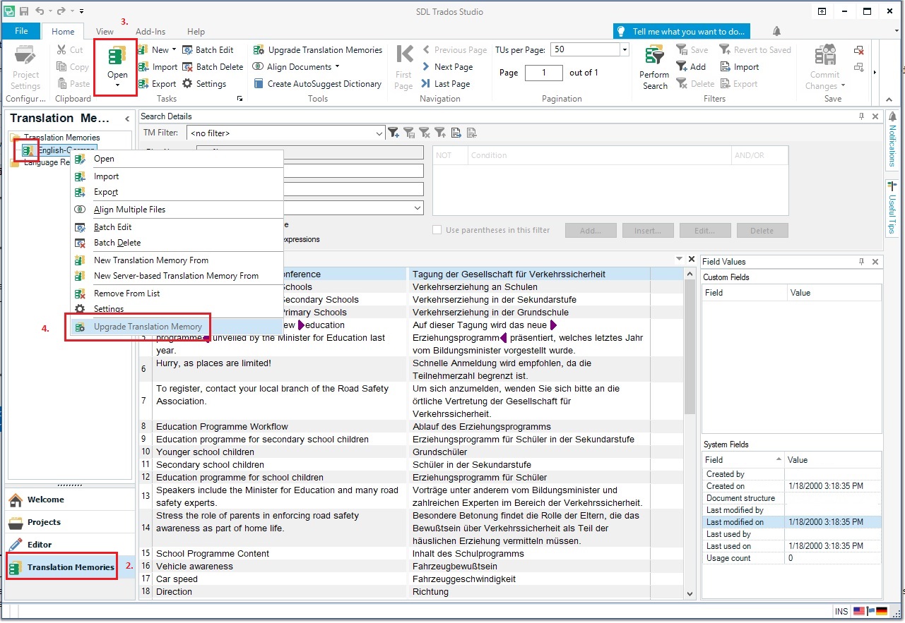Click Create AutoSuggest Dictionary icon
This screenshot has width=905, height=623.
259,84
